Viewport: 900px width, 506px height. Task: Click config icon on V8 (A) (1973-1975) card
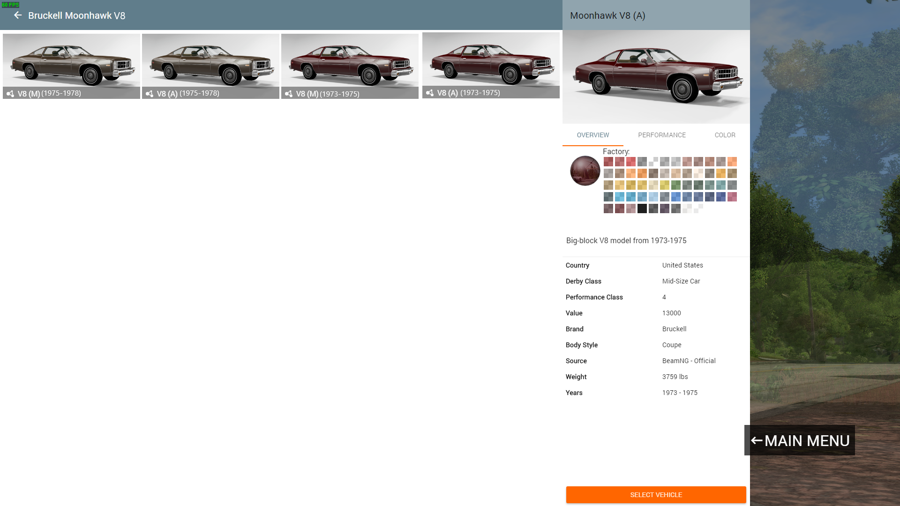[430, 93]
